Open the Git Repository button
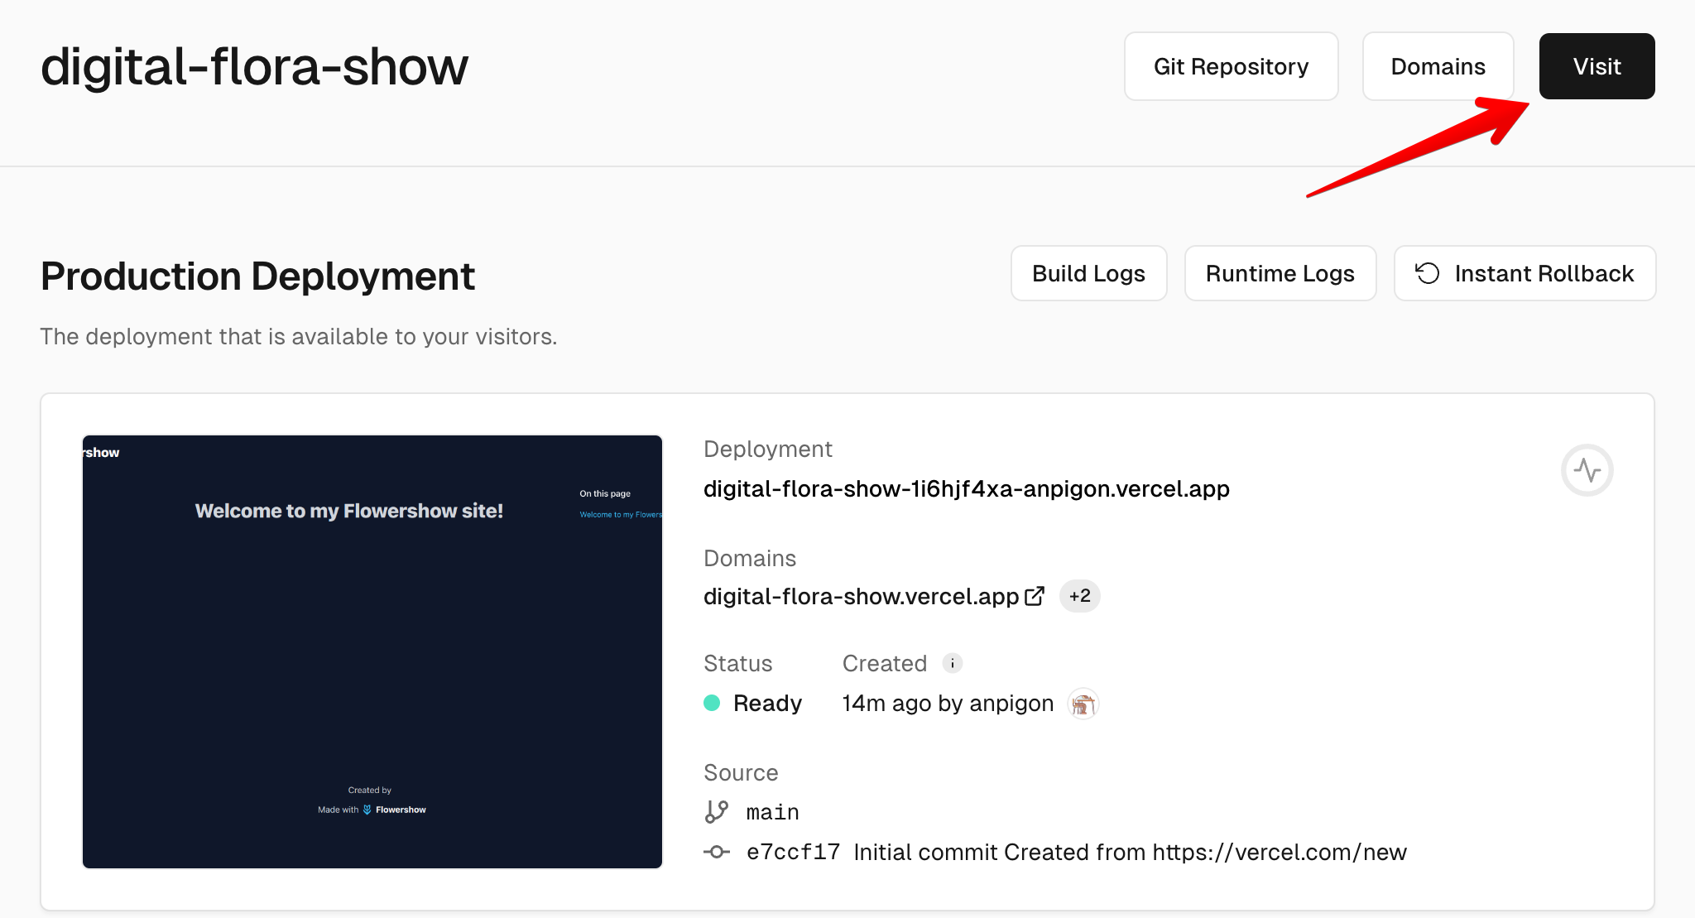This screenshot has height=918, width=1695. pyautogui.click(x=1231, y=66)
